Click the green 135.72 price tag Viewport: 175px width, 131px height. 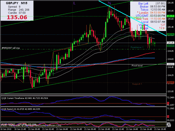click(171, 16)
